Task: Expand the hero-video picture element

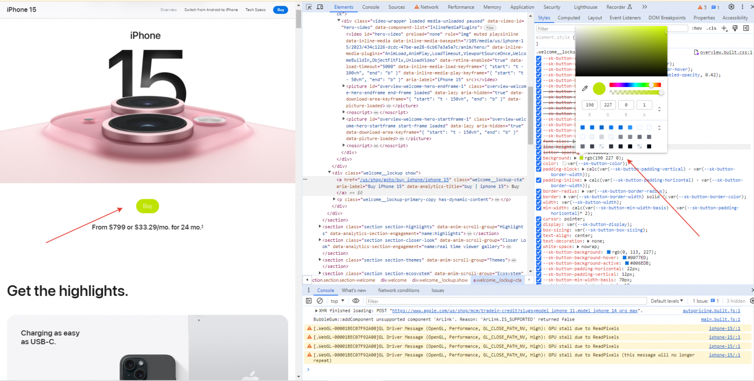Action: tap(344, 86)
